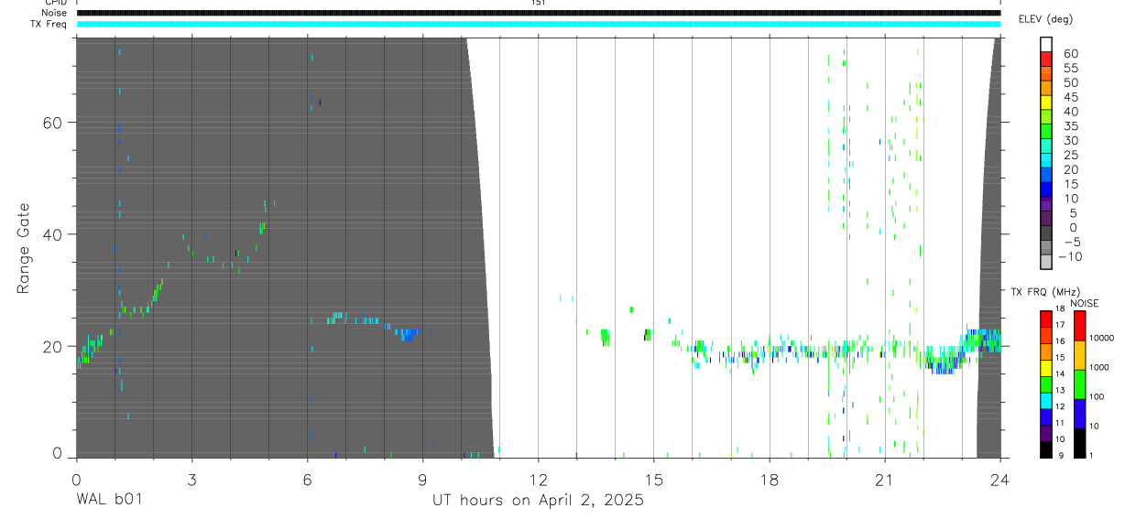Click the red top swatch of NOISE scale
Viewport: 1125px width, 519px height.
[x=1079, y=326]
